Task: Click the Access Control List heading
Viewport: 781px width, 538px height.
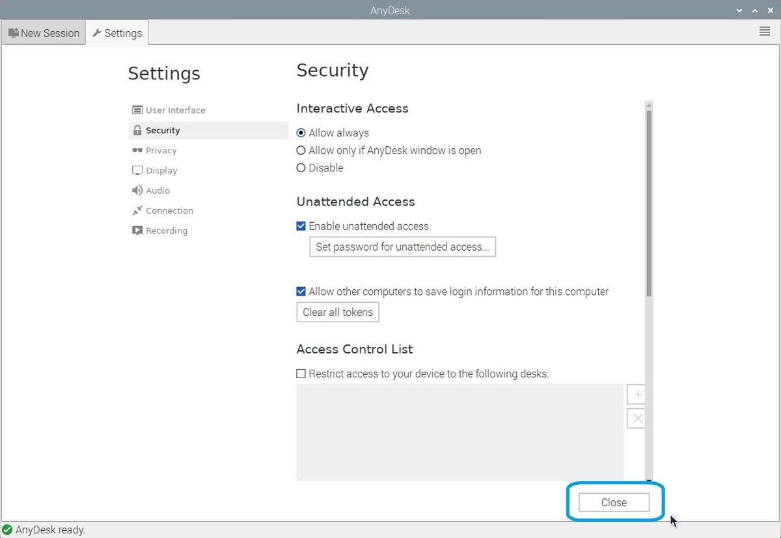Action: pos(355,349)
